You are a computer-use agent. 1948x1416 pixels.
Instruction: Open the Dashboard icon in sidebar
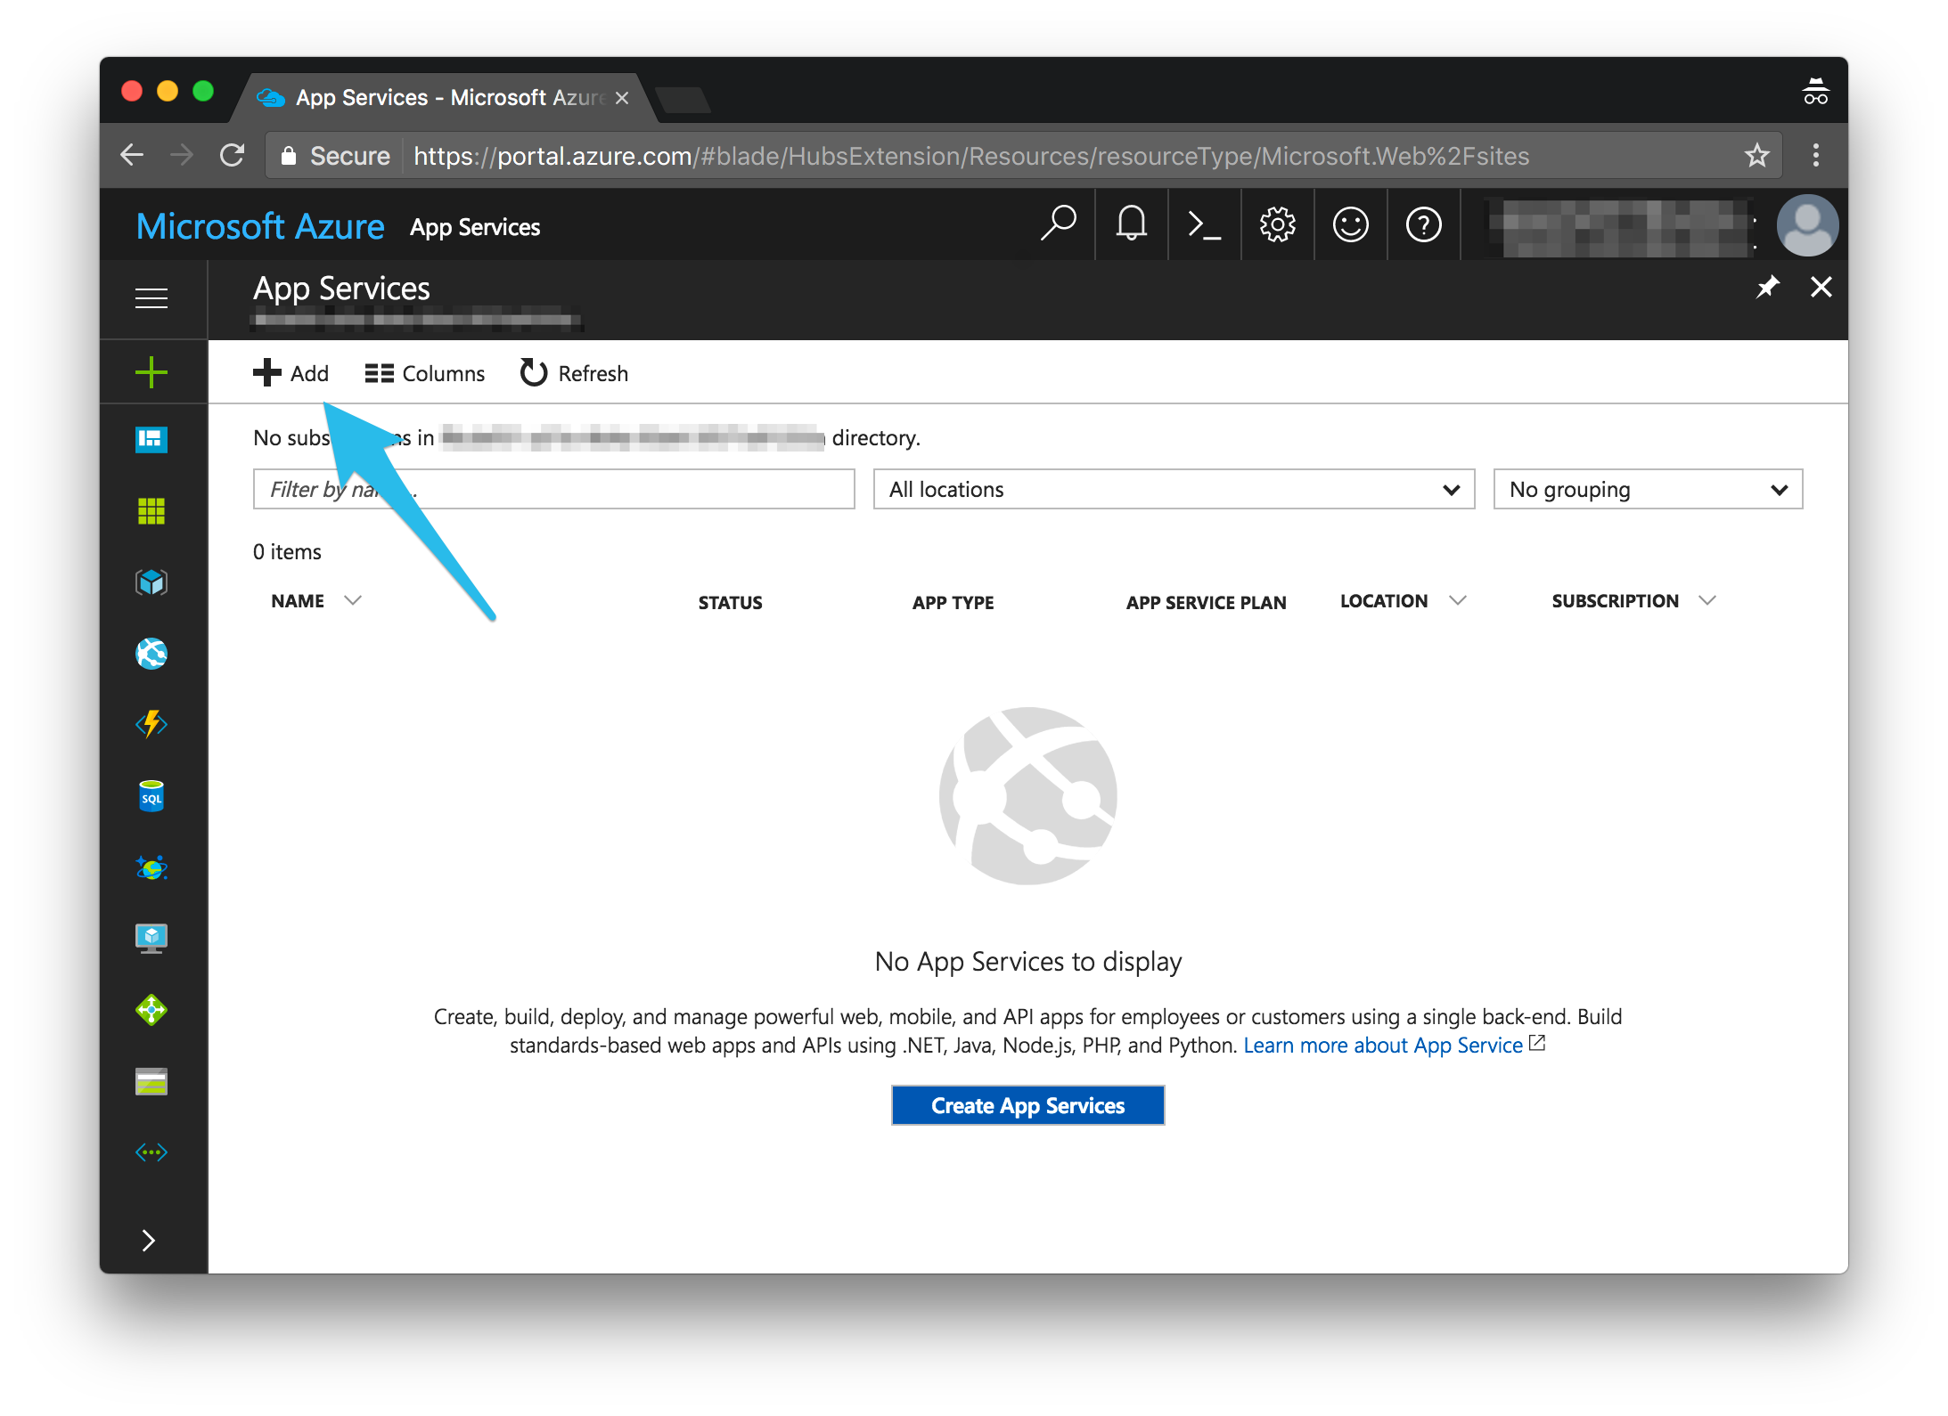click(x=151, y=439)
